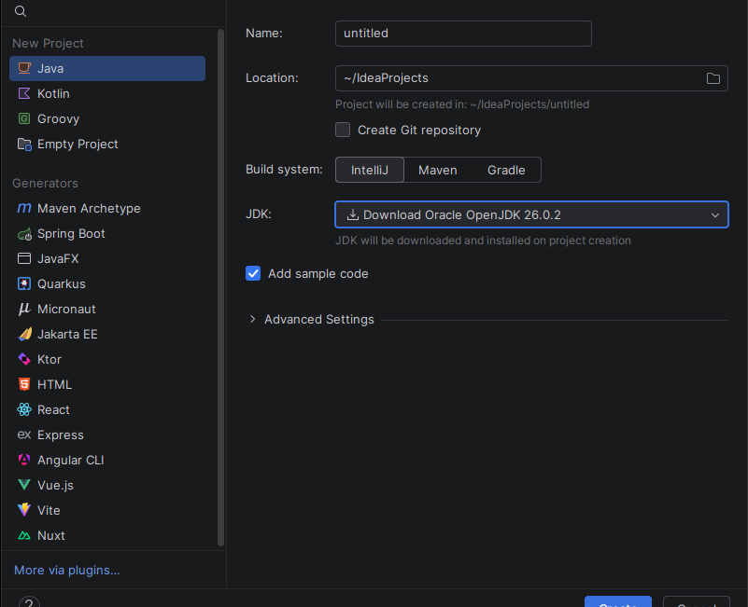
Task: Select Empty Project label
Action: point(78,145)
